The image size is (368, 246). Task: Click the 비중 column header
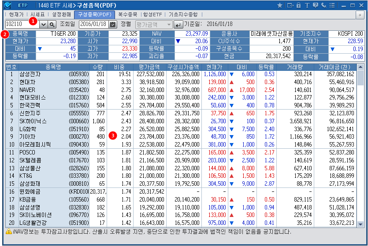click(x=119, y=66)
